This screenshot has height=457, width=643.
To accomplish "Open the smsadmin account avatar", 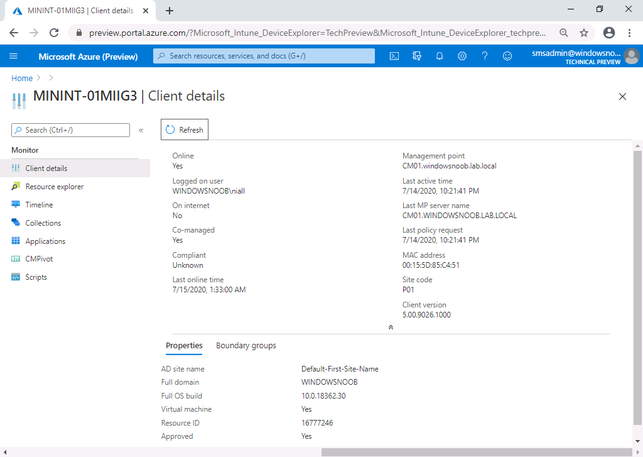I will [x=632, y=56].
